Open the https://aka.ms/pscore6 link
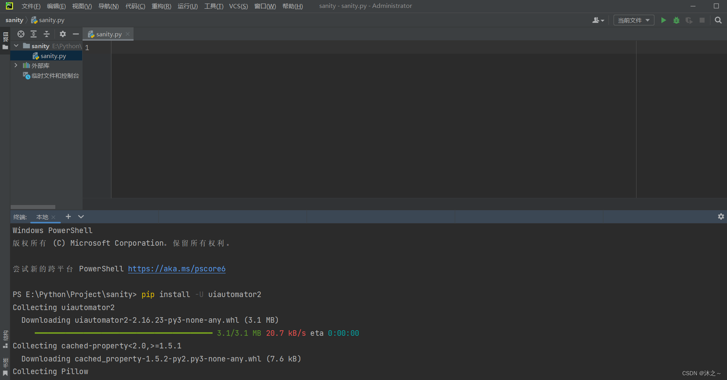The width and height of the screenshot is (727, 380). (x=177, y=269)
